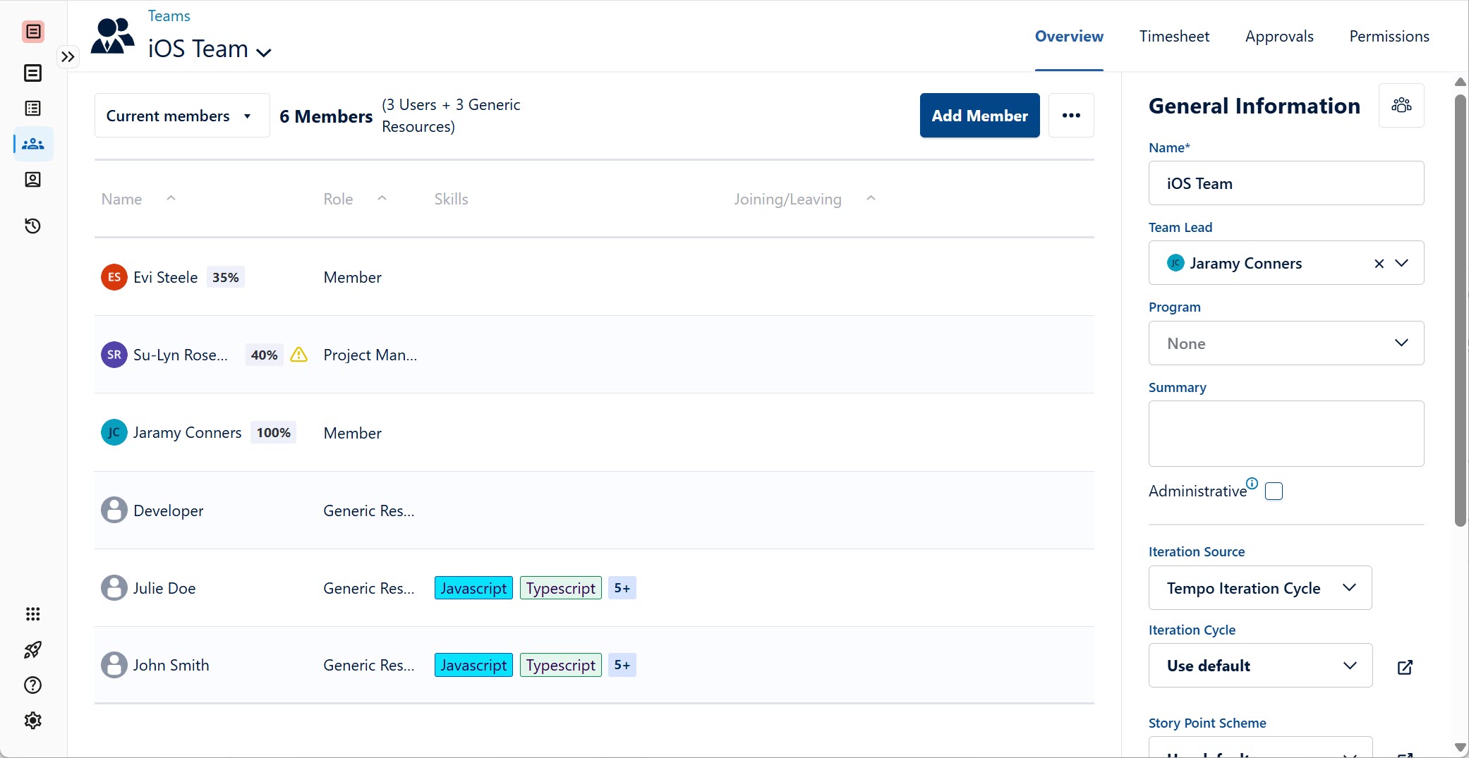1469x758 pixels.
Task: Launch the rocket getting-started icon
Action: coord(32,649)
